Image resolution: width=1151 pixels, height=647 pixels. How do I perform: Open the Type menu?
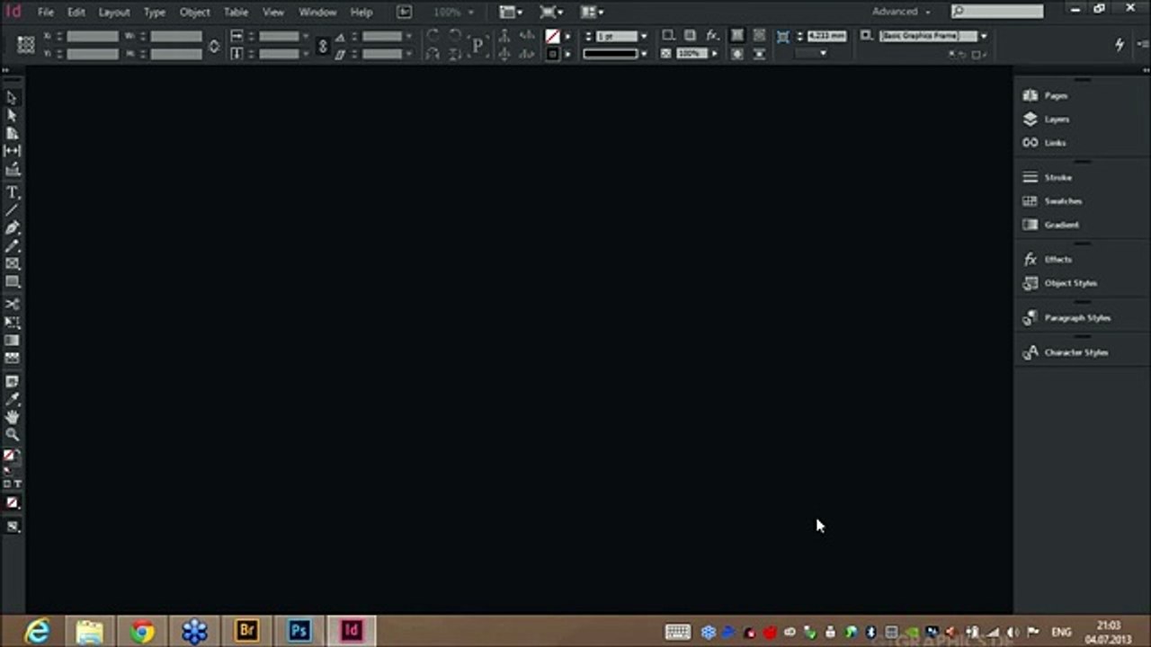click(x=155, y=13)
